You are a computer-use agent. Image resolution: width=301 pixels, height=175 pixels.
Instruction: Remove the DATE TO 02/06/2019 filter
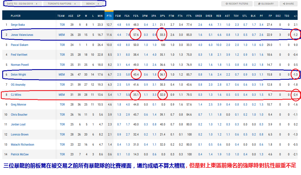pyautogui.click(x=37, y=4)
